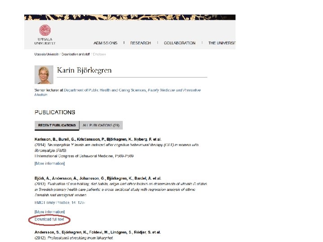The width and height of the screenshot is (323, 242).
Task: Open The University menu item
Action: pyautogui.click(x=222, y=43)
